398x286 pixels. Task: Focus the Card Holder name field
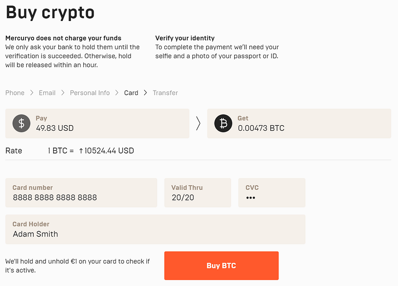156,230
